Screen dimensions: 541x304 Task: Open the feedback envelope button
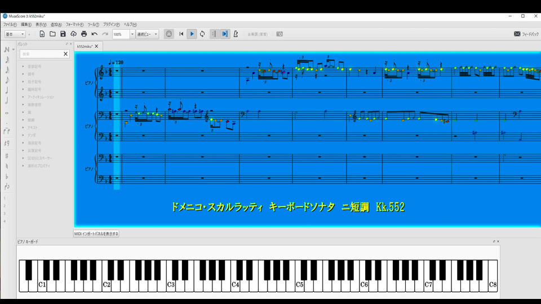click(526, 34)
